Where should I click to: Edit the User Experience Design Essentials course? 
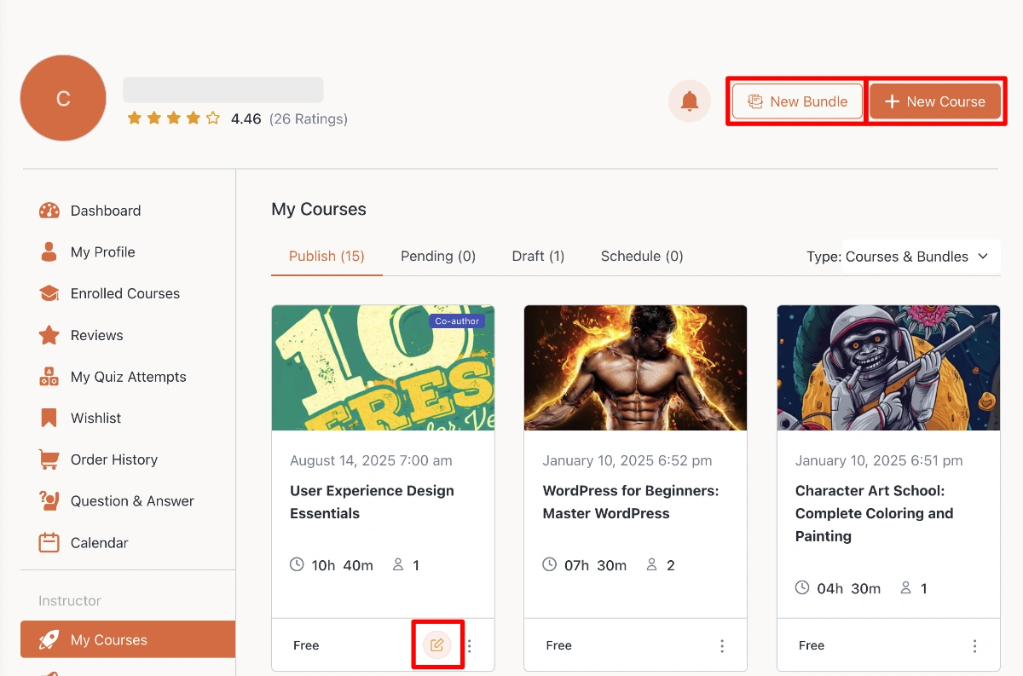click(x=437, y=645)
